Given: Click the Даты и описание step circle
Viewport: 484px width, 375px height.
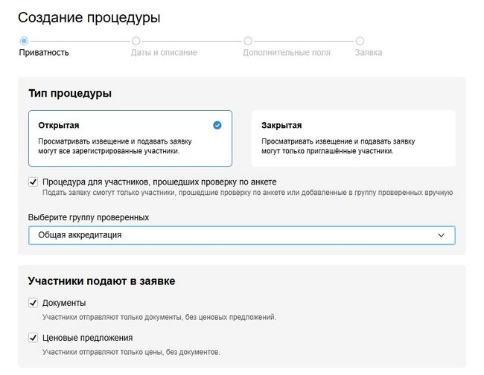Looking at the screenshot, I should click(136, 41).
